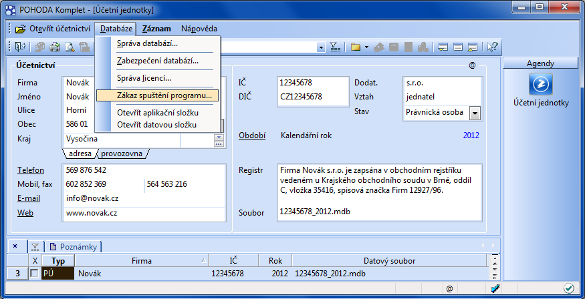Click the ellipsis button in Kraj field
585x299 pixels.
click(x=219, y=144)
